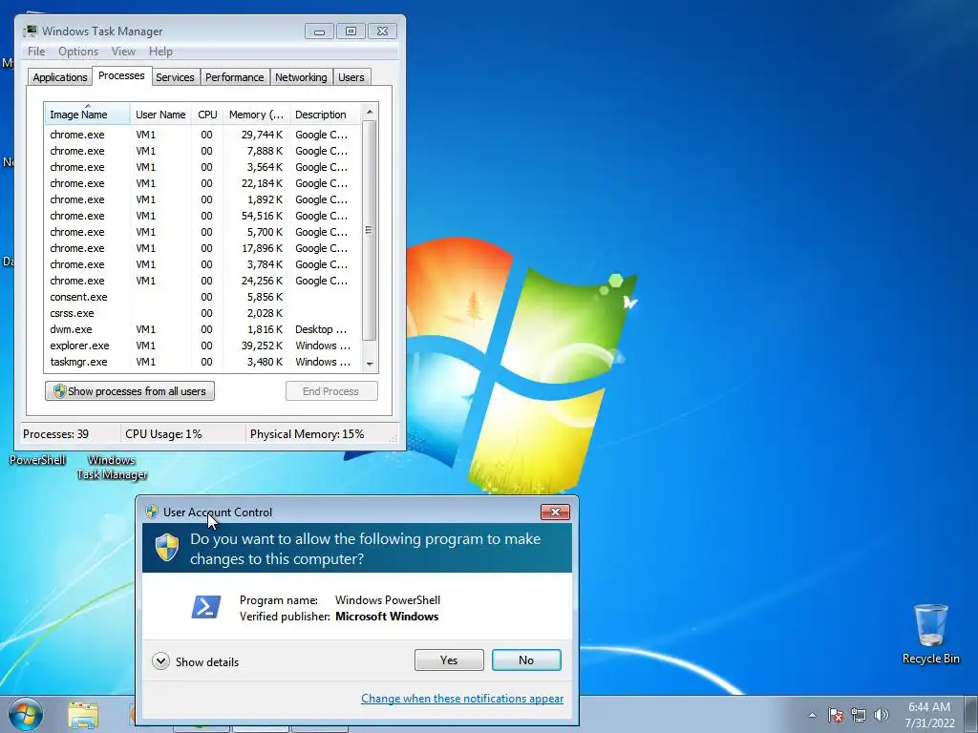Select chrome.exe row using 24,256 K
The width and height of the screenshot is (978, 733).
click(202, 280)
